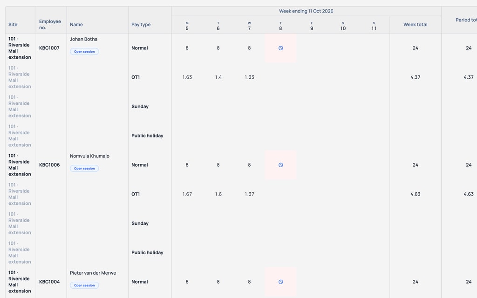Click the Week total column header
This screenshot has height=298, width=477.
(x=415, y=25)
